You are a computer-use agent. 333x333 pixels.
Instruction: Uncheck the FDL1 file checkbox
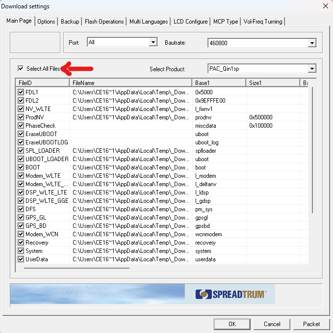(21, 92)
